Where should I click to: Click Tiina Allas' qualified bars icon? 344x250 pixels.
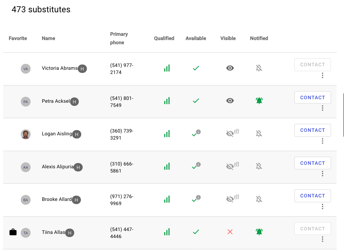(167, 232)
